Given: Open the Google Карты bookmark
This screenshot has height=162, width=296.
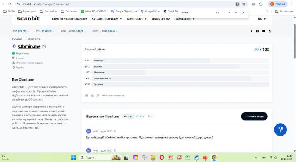Looking at the screenshot, I should pos(150,12).
